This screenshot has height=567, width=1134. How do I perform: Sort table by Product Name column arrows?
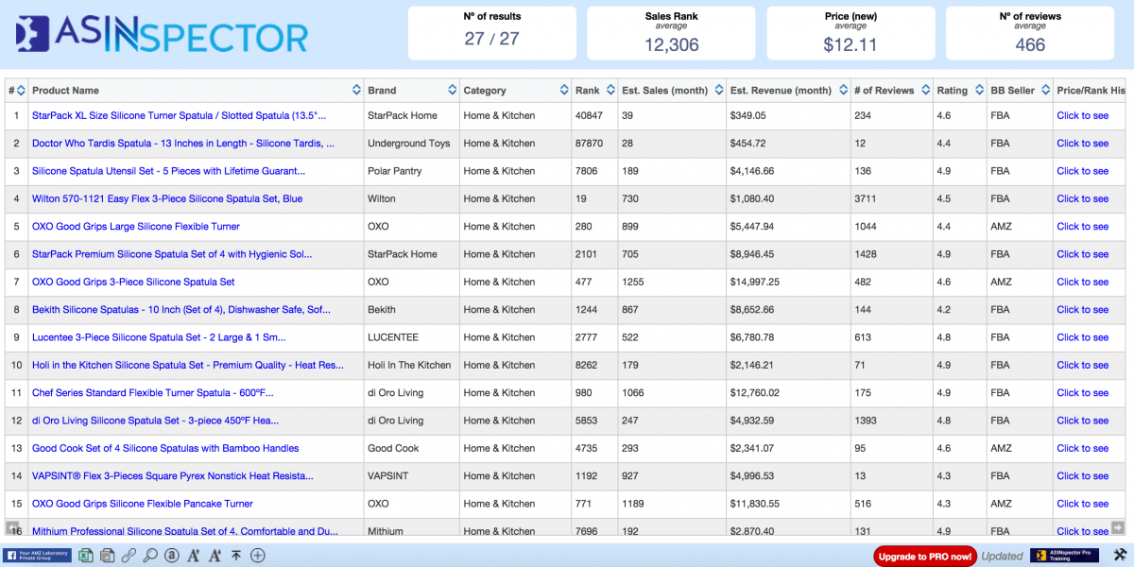[356, 91]
